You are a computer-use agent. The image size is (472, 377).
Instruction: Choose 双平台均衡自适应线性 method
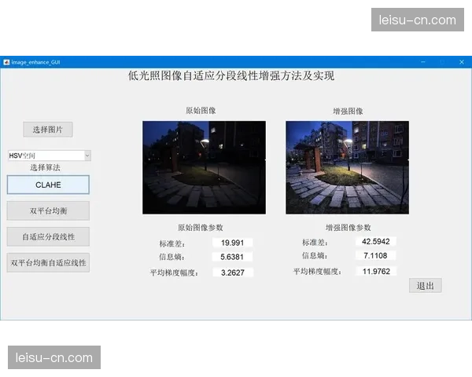[x=48, y=263]
